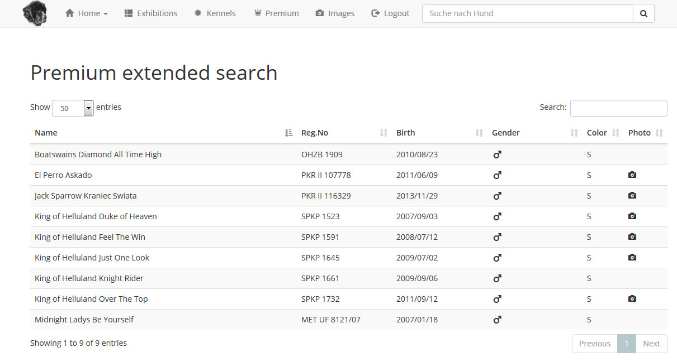Viewport: 677px width, 362px height.
Task: Open Midnight Ladys Be Yourself entry
Action: pos(84,320)
